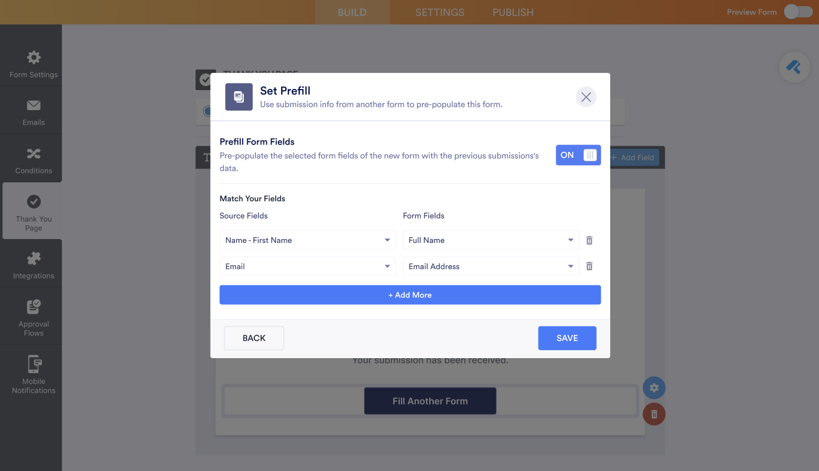The image size is (819, 471).
Task: Toggle the Preview Form switch
Action: coord(798,12)
